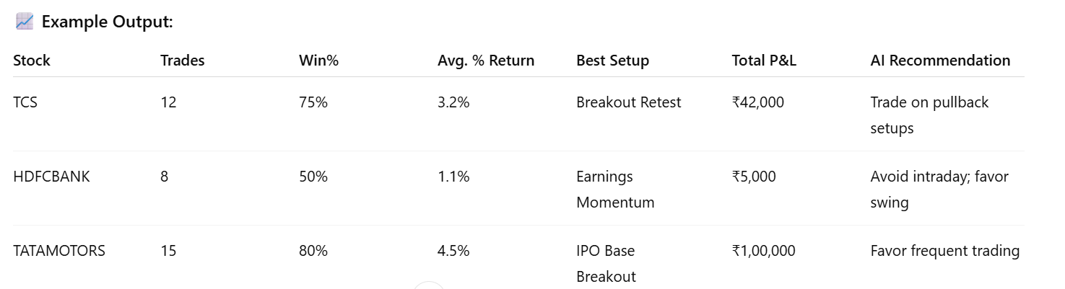This screenshot has height=289, width=1065.
Task: Click the Earnings Momentum setup cell
Action: click(x=615, y=190)
